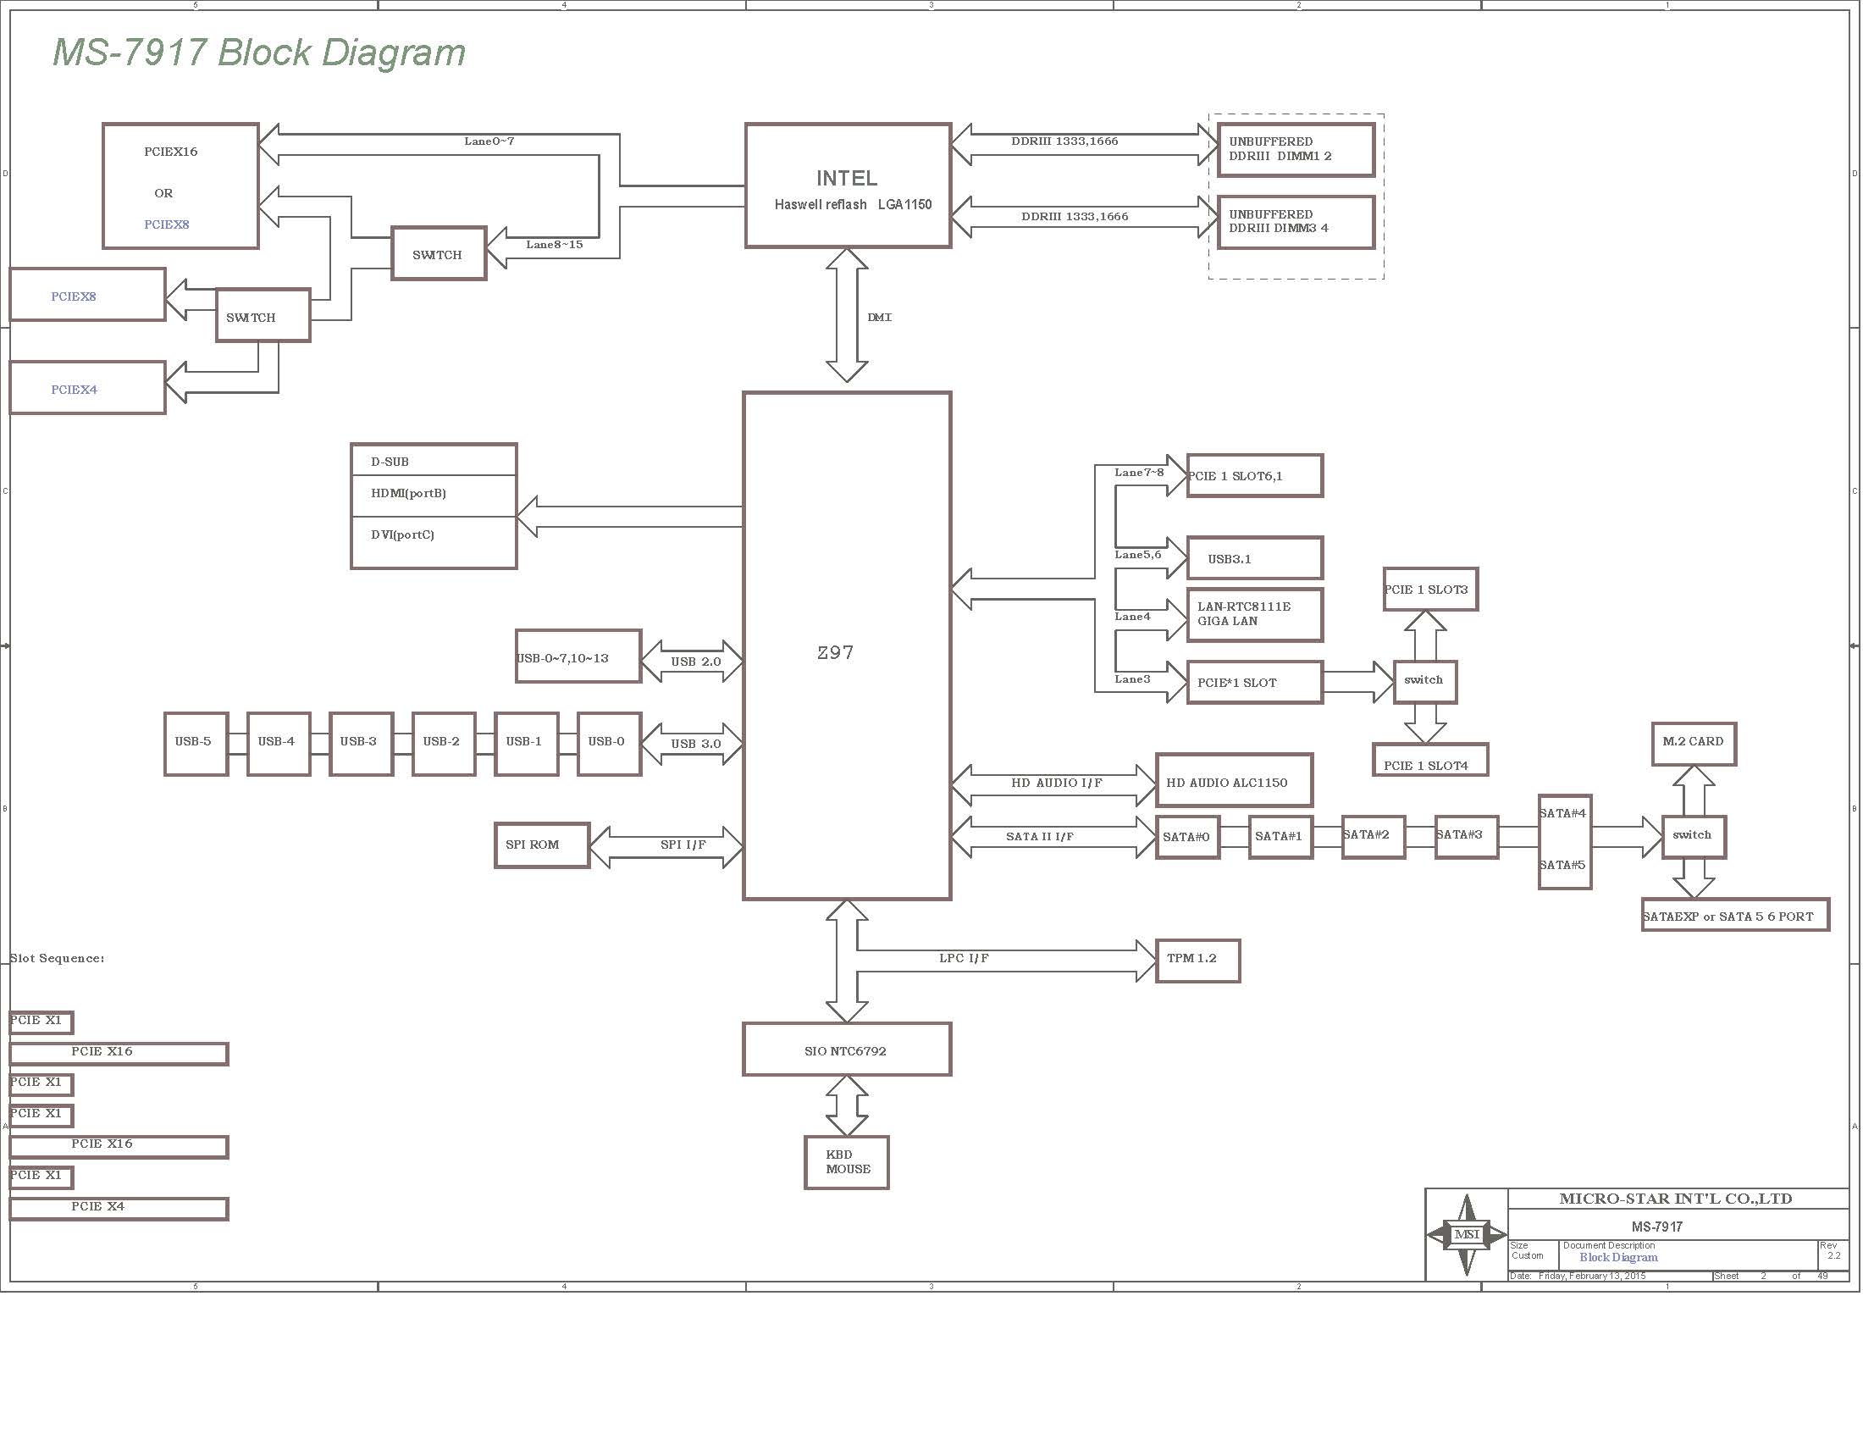Select "PCIE X4" in the slot sequence list

point(98,1206)
